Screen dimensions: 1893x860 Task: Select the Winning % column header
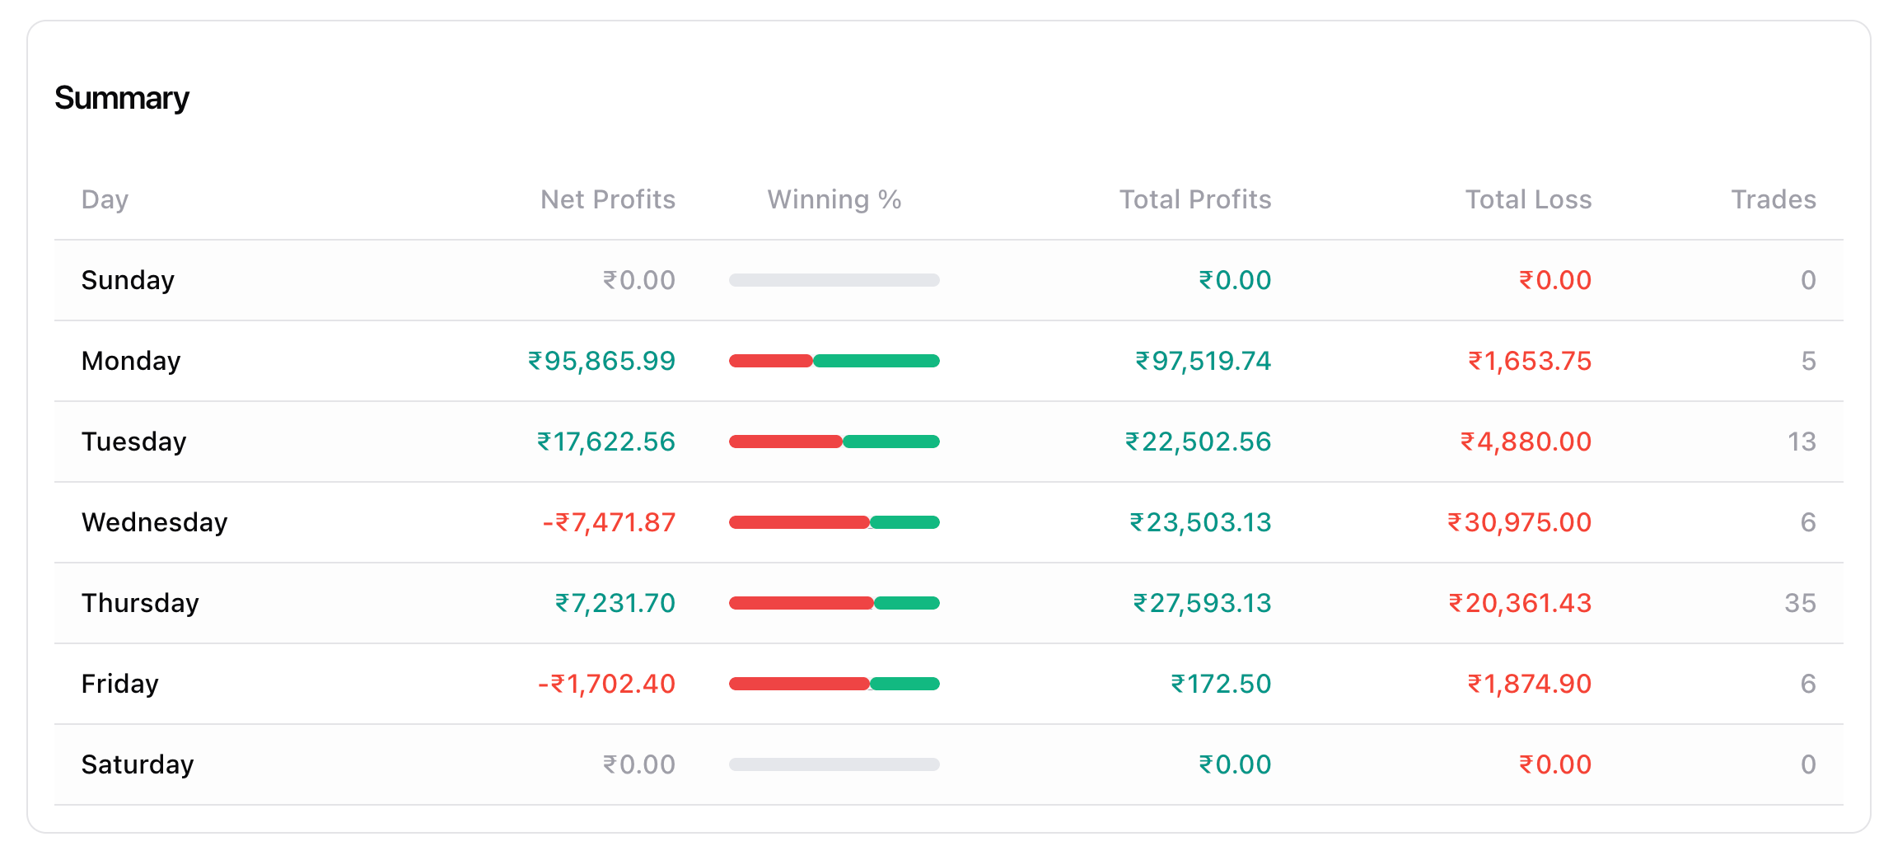pos(834,199)
